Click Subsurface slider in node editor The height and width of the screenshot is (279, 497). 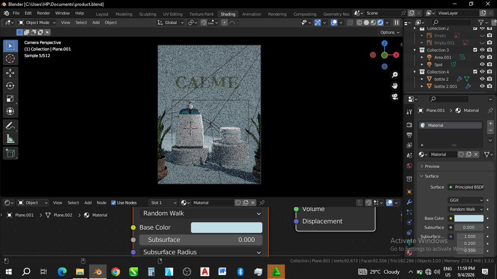(x=201, y=240)
